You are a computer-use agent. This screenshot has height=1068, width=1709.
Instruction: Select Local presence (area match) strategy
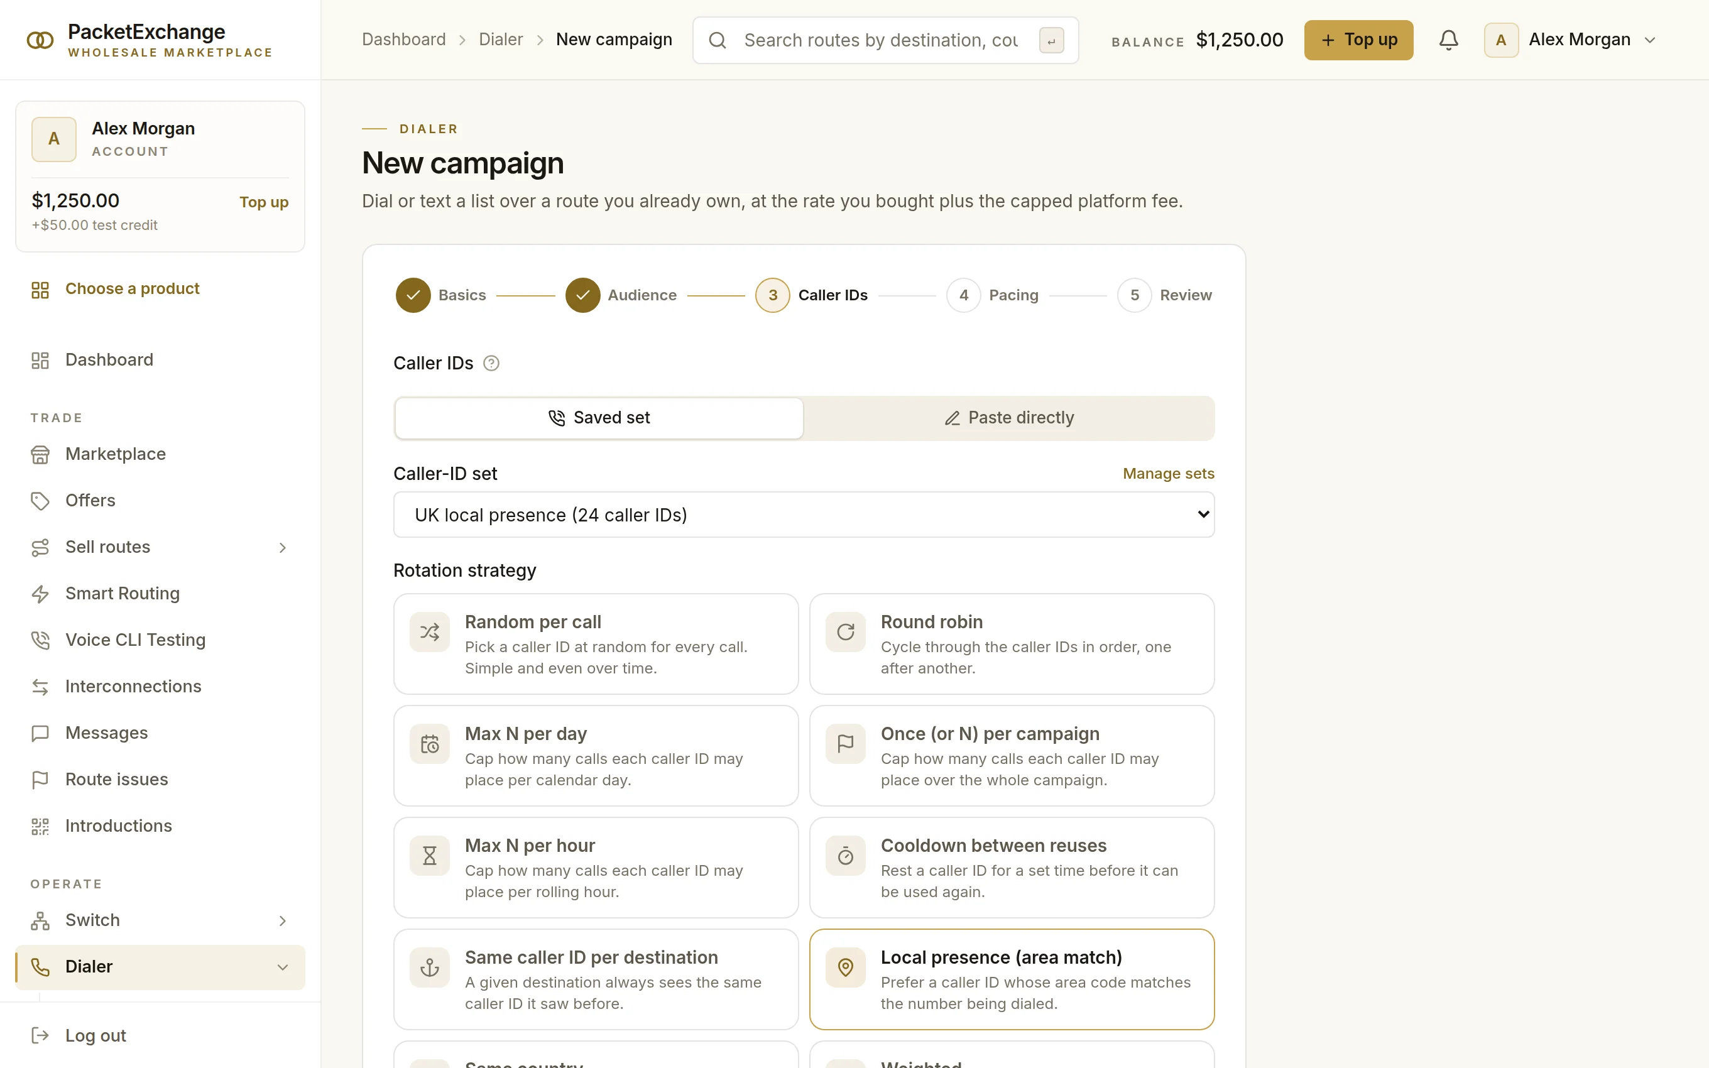point(1012,979)
